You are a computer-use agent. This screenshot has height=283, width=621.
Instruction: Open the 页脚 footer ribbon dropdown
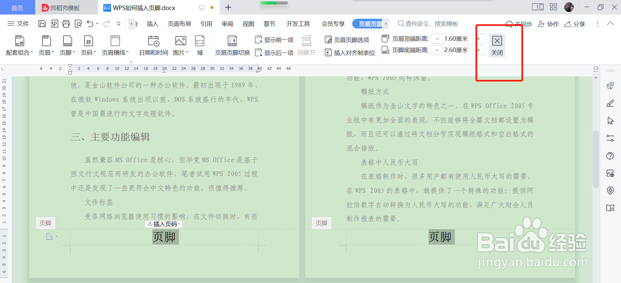(67, 46)
